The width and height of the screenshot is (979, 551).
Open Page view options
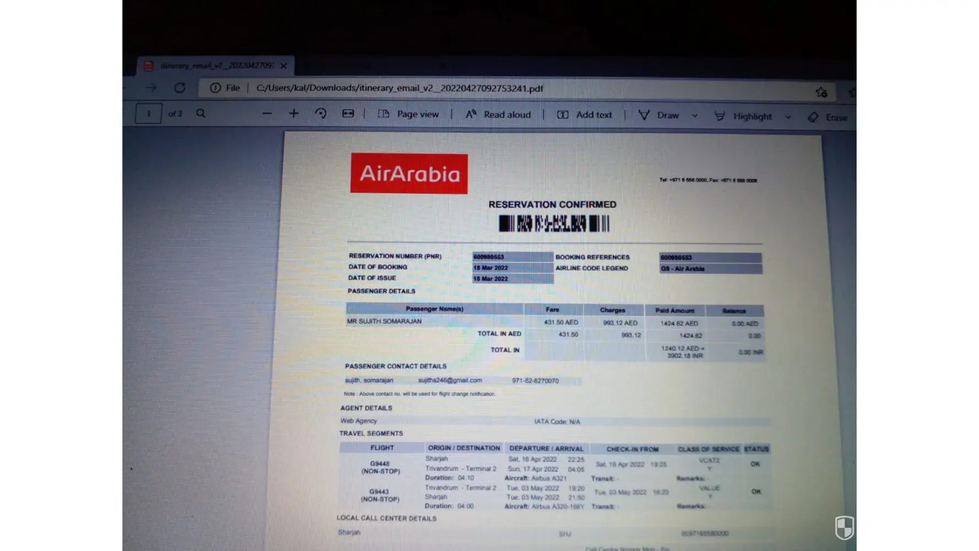[x=409, y=114]
